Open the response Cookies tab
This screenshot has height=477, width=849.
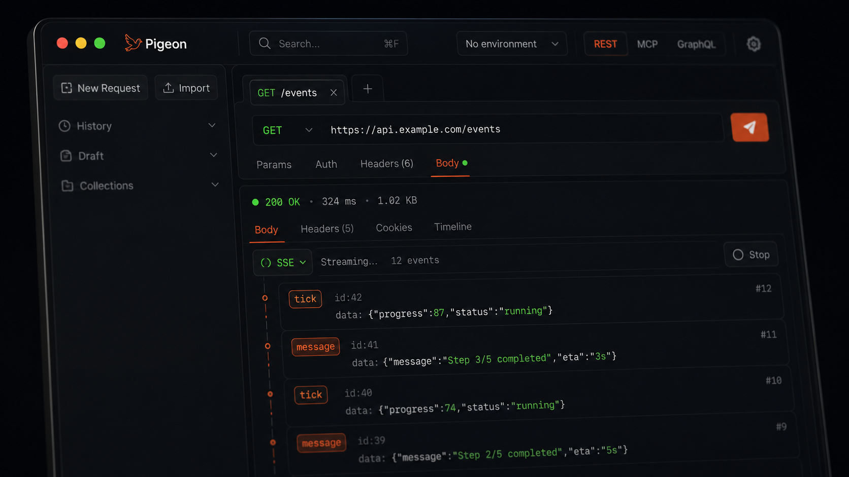(394, 228)
